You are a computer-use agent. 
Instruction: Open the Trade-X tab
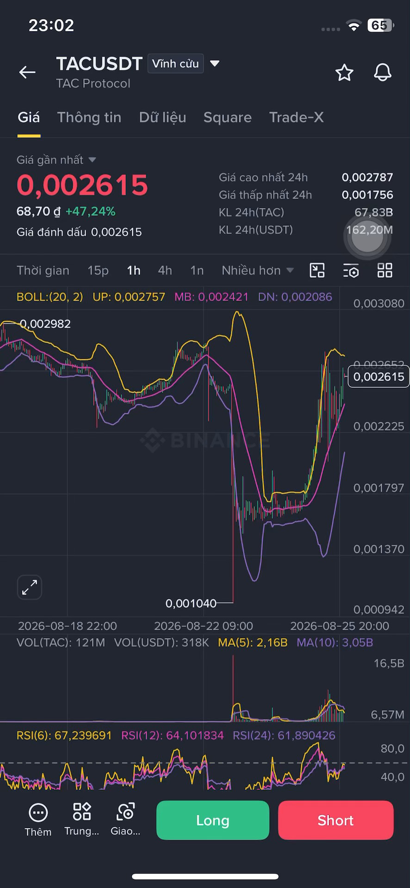coord(296,117)
